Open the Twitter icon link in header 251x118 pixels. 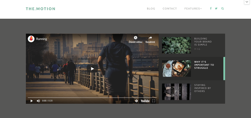coord(216,8)
